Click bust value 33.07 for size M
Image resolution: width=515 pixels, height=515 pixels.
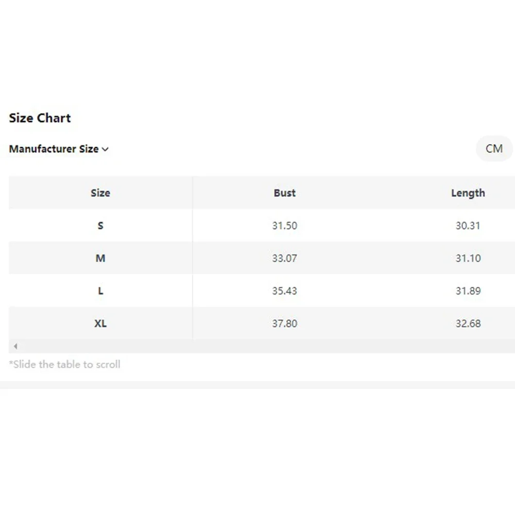(x=285, y=258)
